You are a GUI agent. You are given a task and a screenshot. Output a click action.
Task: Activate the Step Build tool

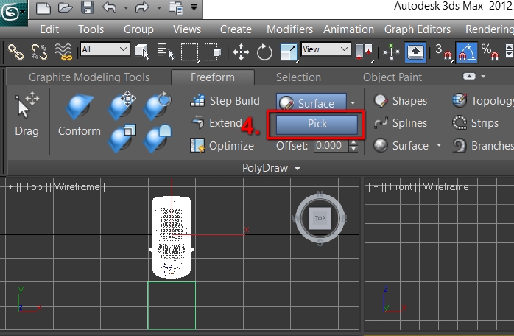[225, 101]
